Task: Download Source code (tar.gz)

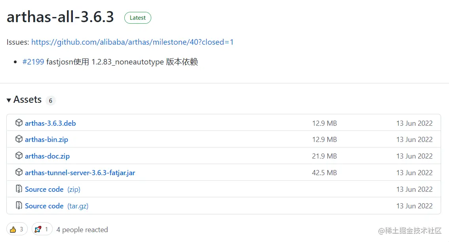Action: tap(57, 206)
